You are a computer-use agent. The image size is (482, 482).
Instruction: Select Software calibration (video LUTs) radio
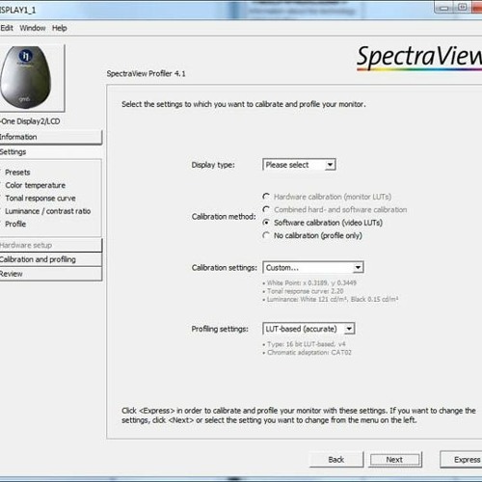point(323,223)
